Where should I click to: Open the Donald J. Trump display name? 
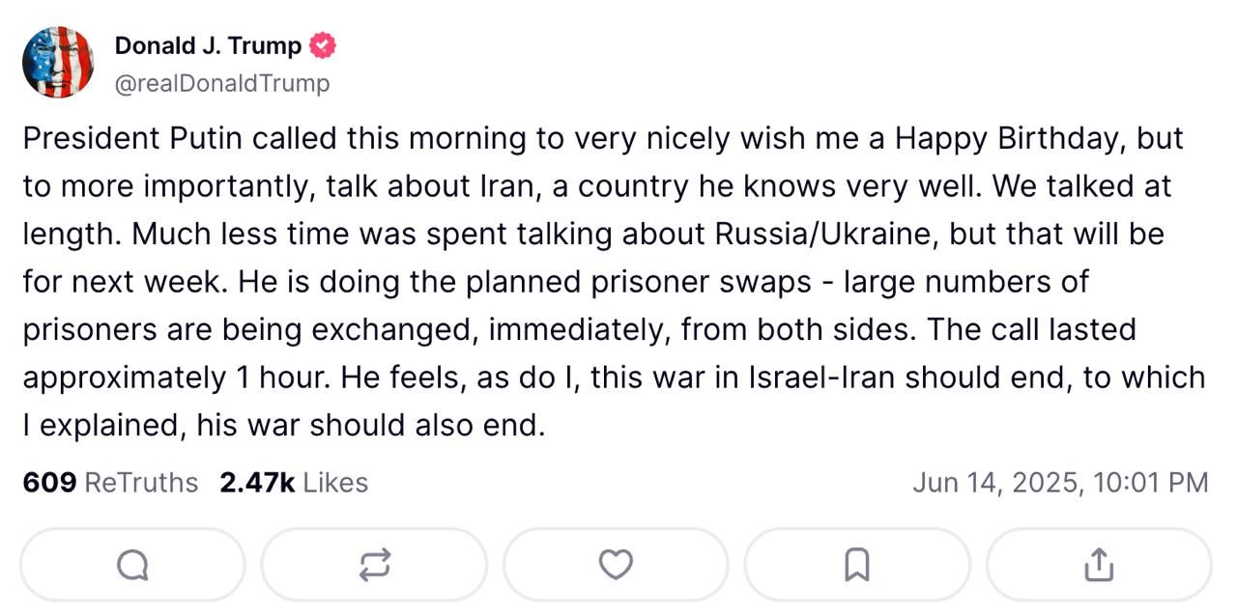point(208,45)
